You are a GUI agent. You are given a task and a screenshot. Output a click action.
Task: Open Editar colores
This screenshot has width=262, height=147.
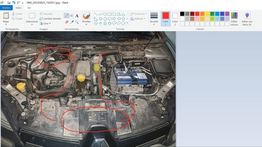pyautogui.click(x=234, y=19)
